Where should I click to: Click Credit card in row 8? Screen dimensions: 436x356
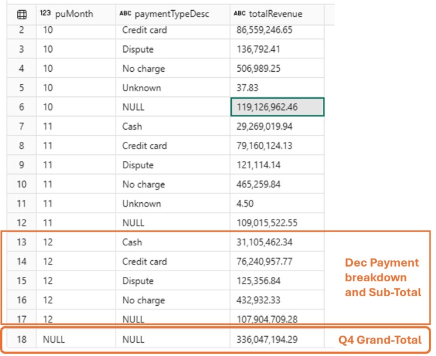[144, 145]
